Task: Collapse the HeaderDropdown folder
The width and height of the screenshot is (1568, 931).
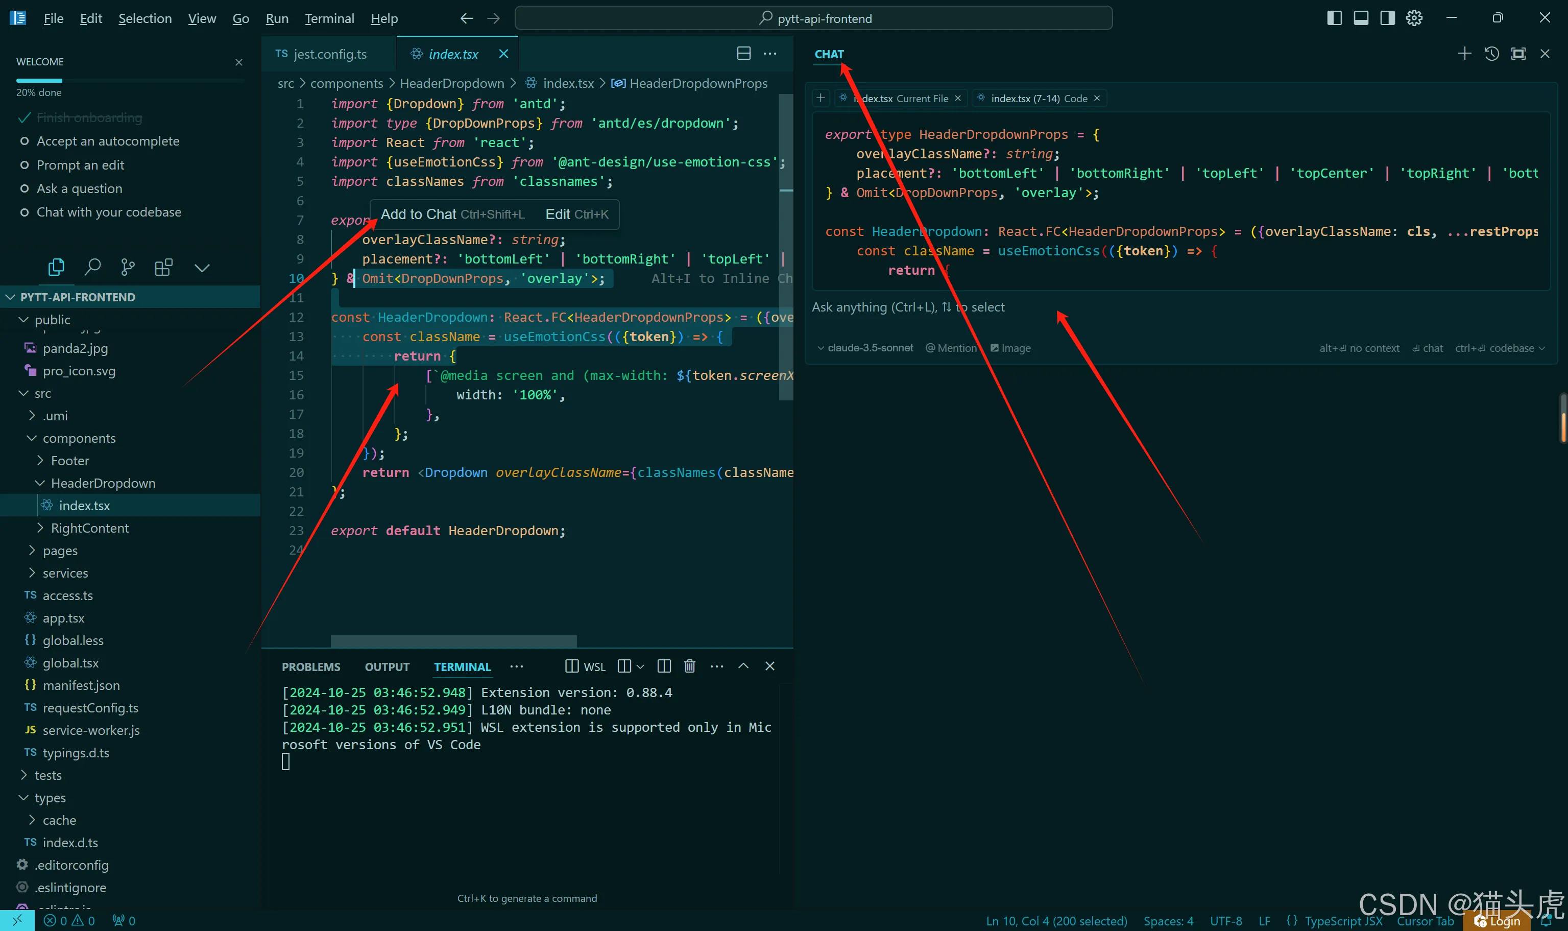Action: [x=103, y=483]
